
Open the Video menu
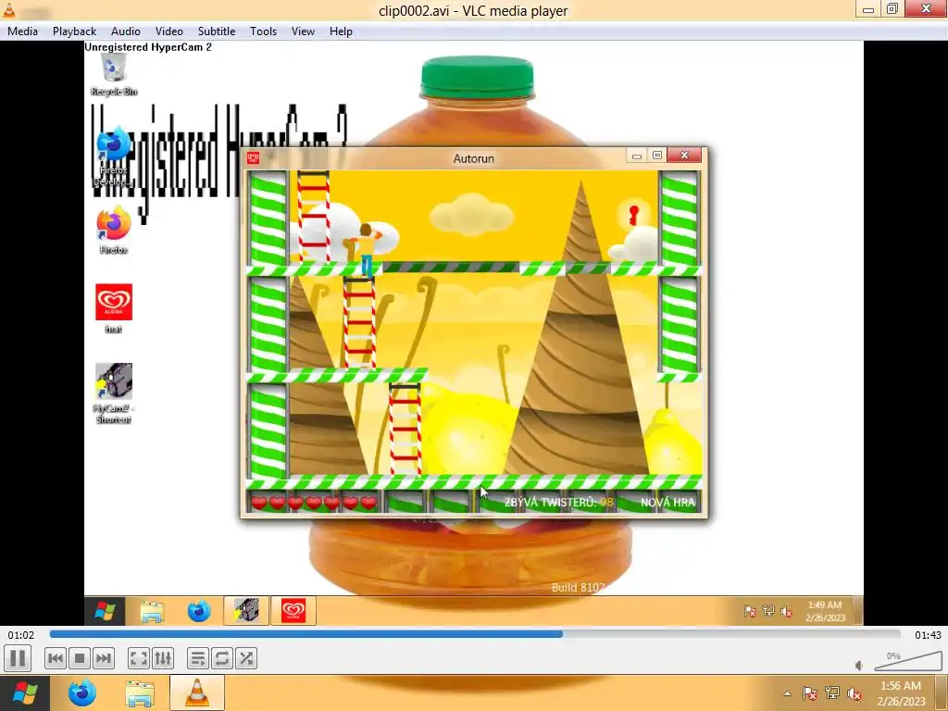click(x=169, y=31)
